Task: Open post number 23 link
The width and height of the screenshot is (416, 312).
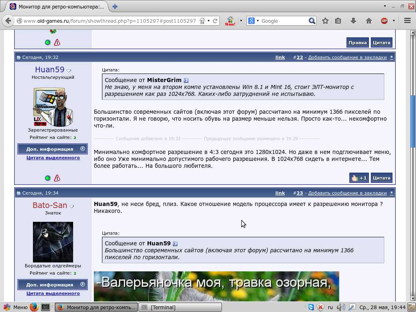Action: tap(299, 193)
